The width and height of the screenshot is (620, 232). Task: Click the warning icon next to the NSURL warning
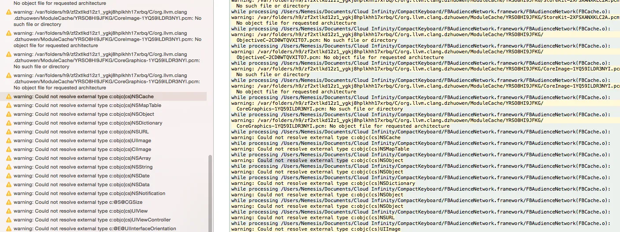(x=9, y=132)
